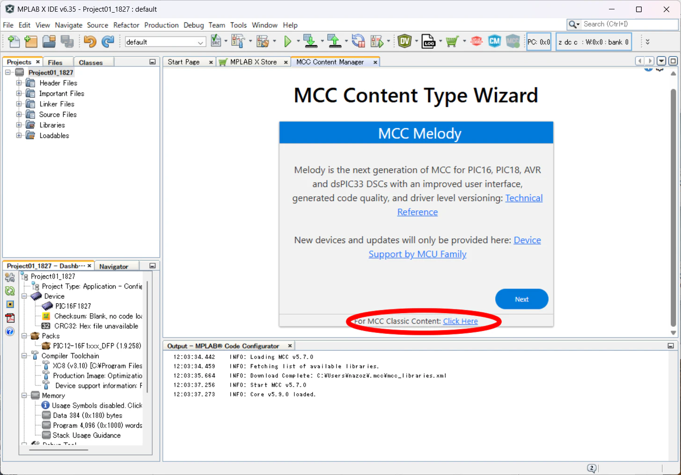Switch to the Files tab
Image resolution: width=681 pixels, height=475 pixels.
[55, 63]
